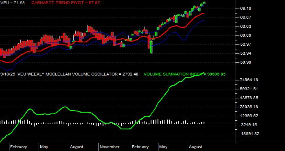This screenshot has height=151, width=285.
Task: Click the 69.10 price axis label
Action: [x=246, y=9]
